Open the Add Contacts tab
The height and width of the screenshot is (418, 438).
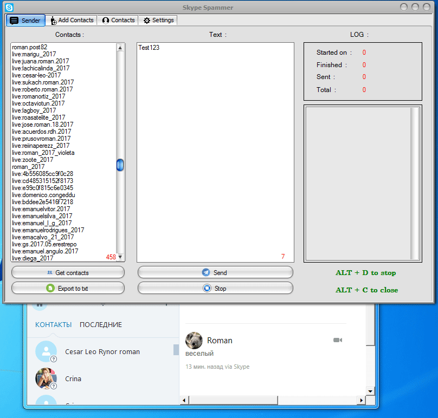click(71, 20)
